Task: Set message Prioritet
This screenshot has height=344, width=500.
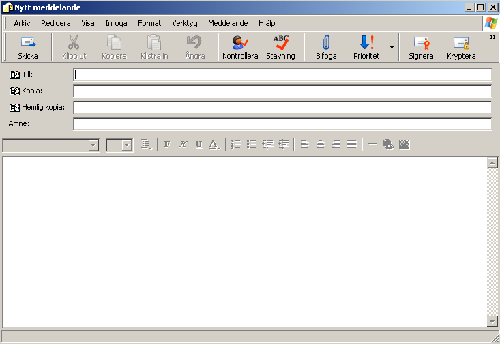Action: tap(366, 47)
